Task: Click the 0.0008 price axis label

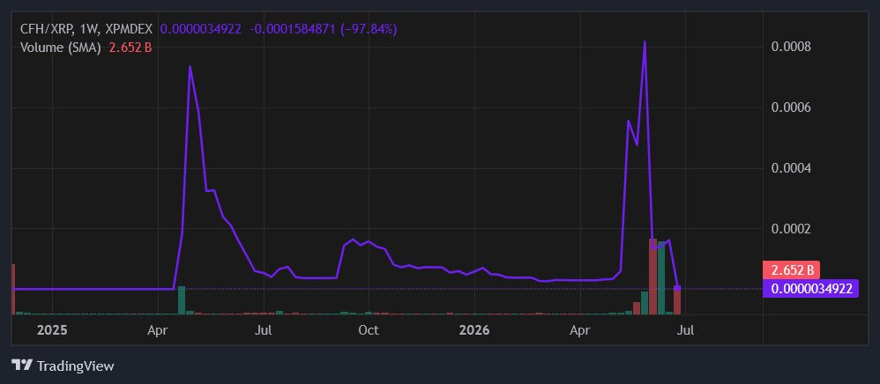Action: click(x=791, y=47)
